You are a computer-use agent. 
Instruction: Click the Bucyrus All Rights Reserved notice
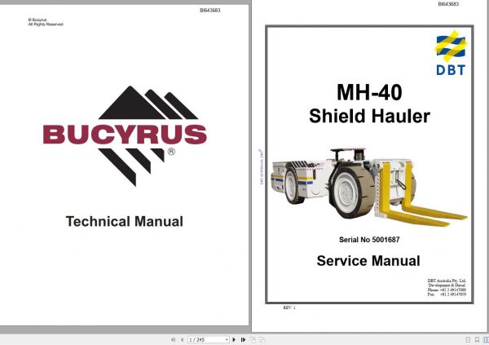[46, 22]
